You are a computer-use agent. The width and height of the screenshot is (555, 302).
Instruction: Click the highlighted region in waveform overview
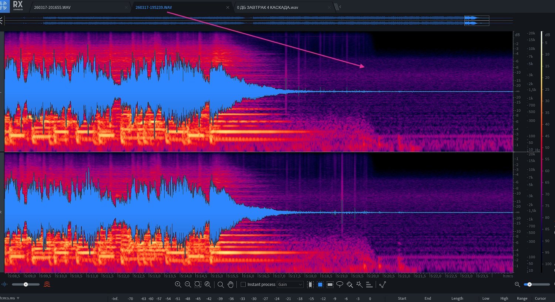pos(477,21)
